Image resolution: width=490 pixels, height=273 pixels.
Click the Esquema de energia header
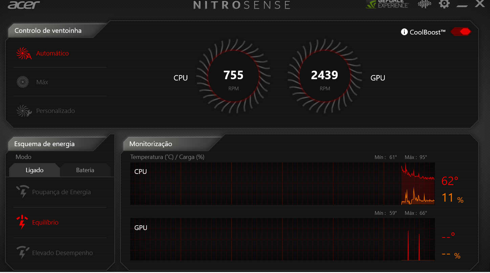pos(44,144)
